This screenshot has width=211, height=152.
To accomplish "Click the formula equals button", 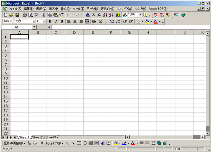I will tap(49, 27).
